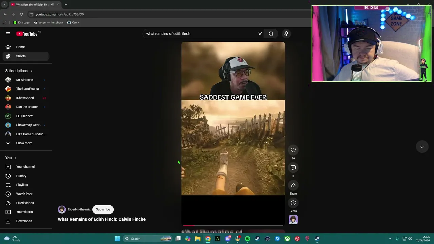This screenshot has width=434, height=244.
Task: Open the Cart bookmark
Action: pyautogui.click(x=73, y=23)
